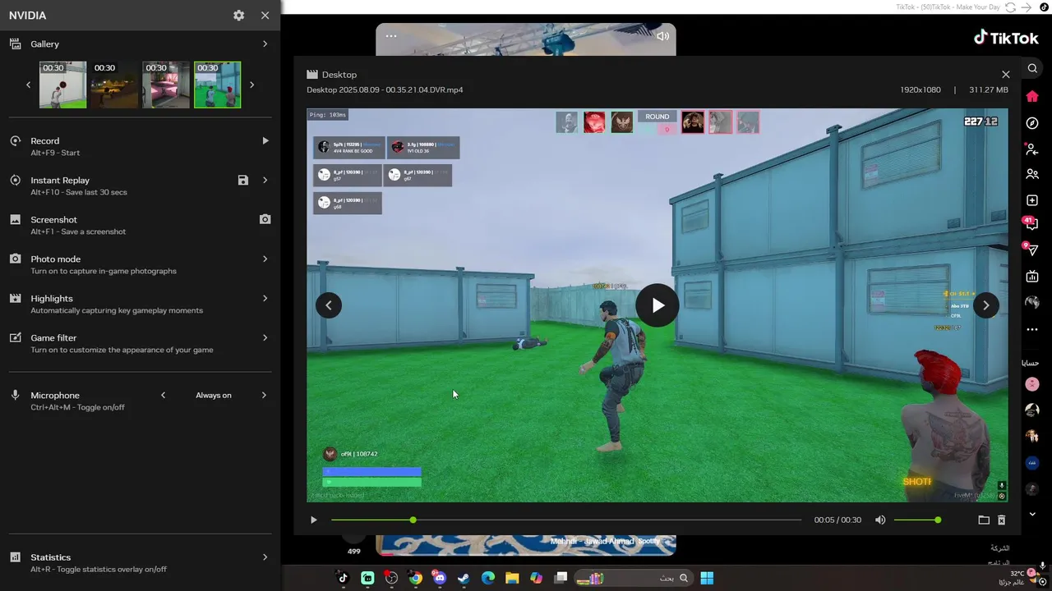
Task: Open TikTok from the taskbar
Action: (x=344, y=578)
